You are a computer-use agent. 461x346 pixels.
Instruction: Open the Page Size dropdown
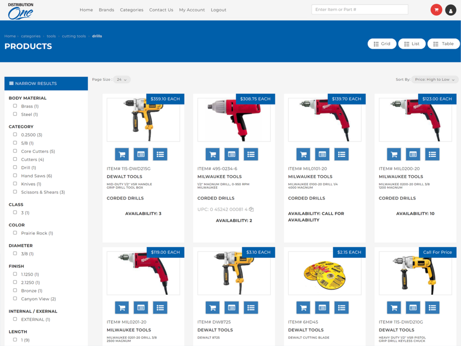point(122,80)
